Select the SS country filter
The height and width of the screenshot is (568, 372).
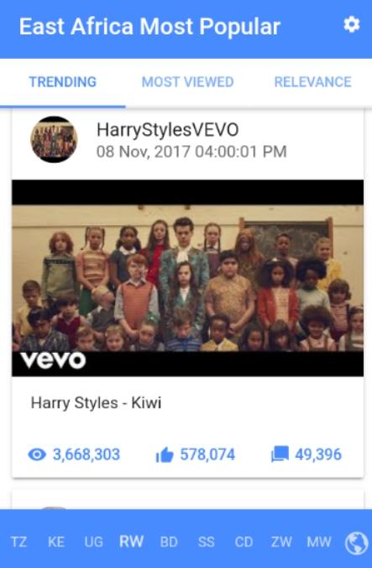pos(207,542)
